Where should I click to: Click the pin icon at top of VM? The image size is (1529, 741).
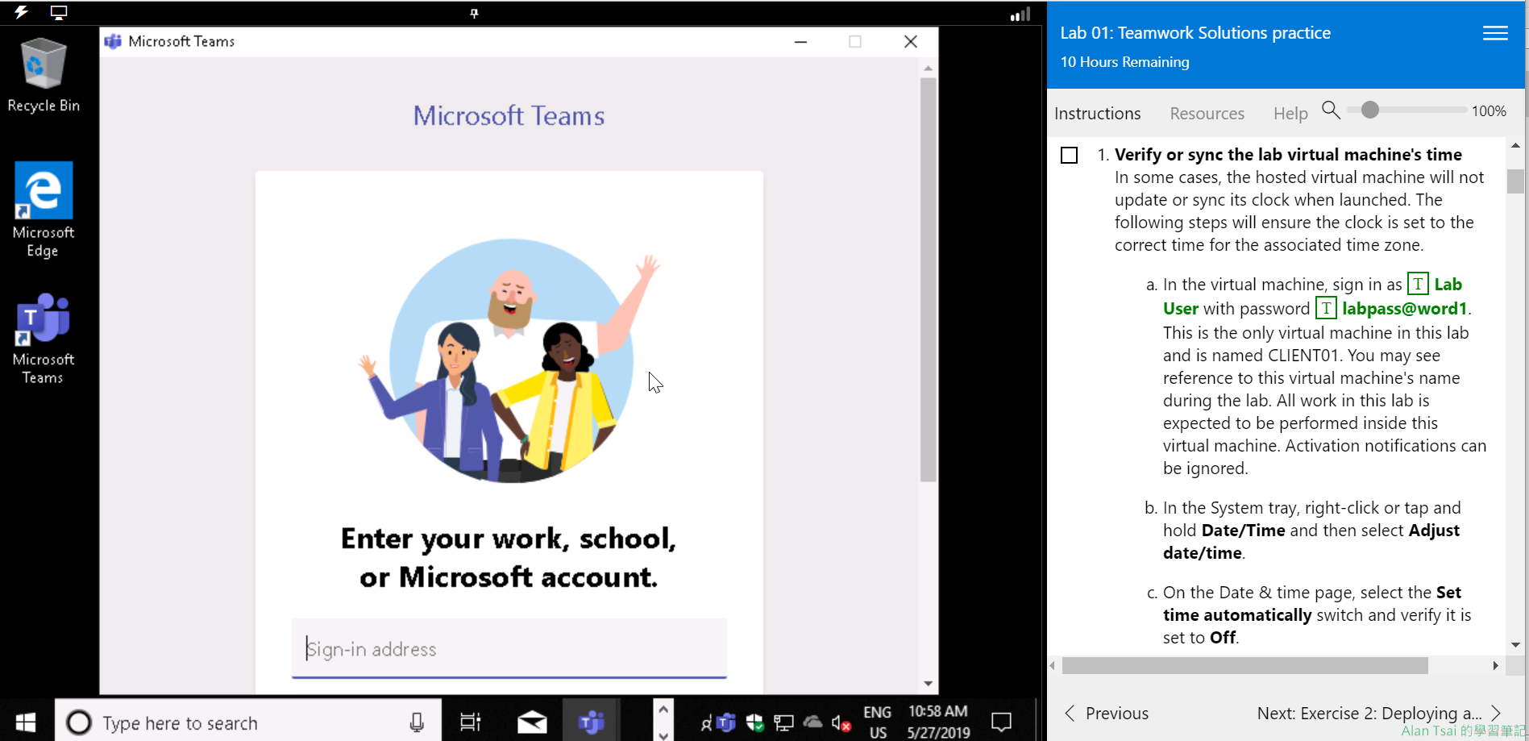tap(474, 13)
